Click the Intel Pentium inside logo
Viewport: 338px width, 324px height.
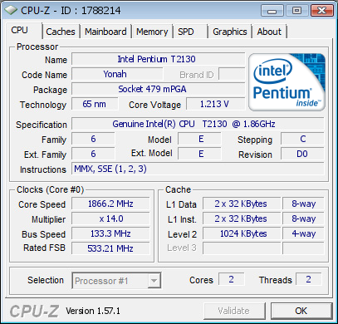(287, 82)
